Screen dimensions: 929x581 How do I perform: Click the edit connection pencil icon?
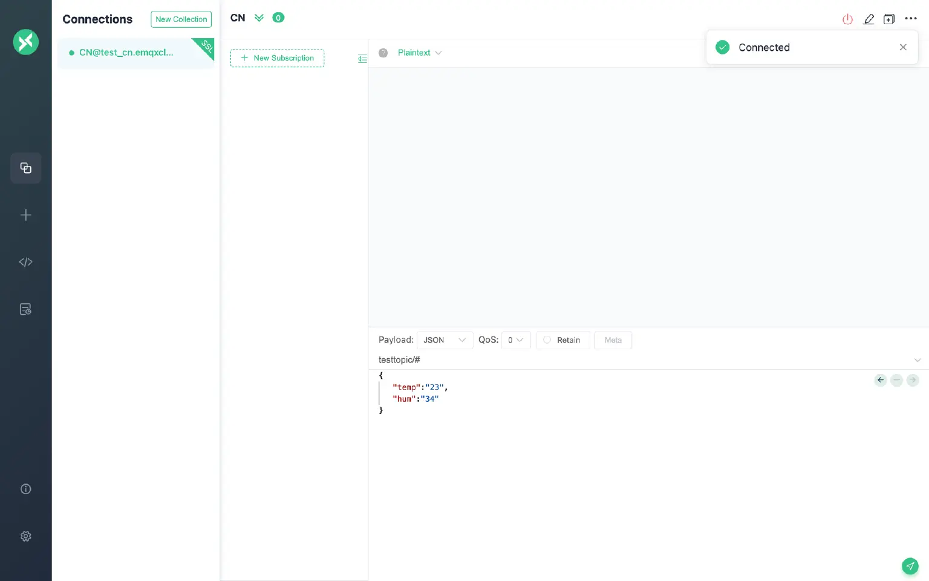click(869, 19)
